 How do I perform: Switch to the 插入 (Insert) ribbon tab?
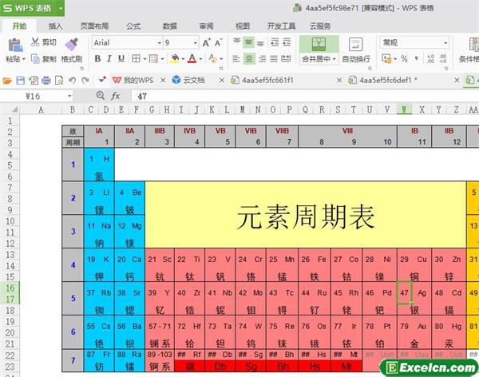(56, 26)
